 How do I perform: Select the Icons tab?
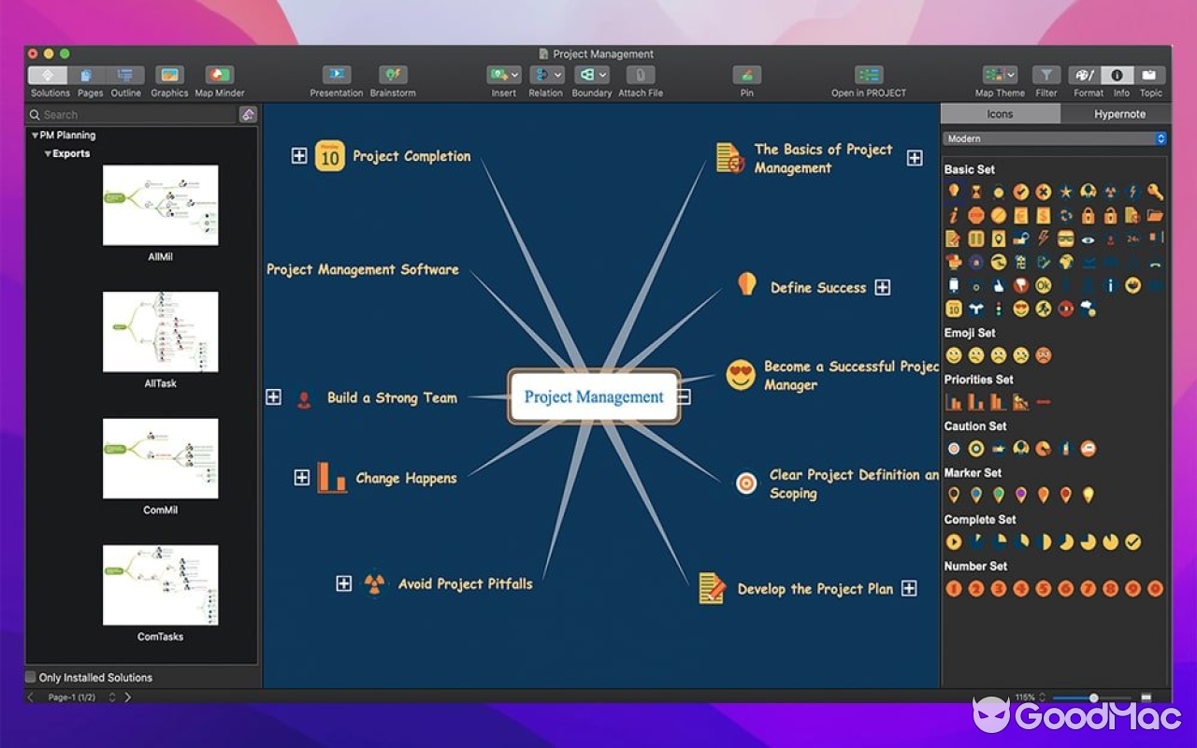[x=1000, y=114]
